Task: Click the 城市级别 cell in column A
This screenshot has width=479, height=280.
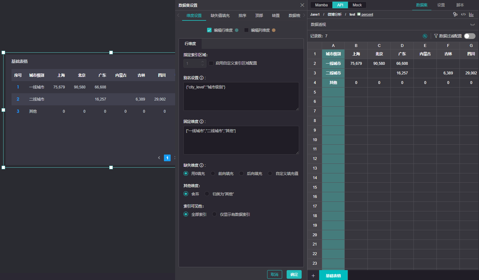Action: 333,54
